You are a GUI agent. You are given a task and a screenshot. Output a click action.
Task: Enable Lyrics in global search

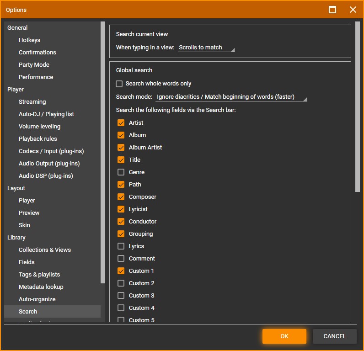pos(121,246)
